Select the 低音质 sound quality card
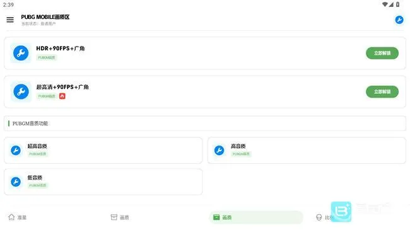Image resolution: width=410 pixels, height=230 pixels. coord(103,182)
